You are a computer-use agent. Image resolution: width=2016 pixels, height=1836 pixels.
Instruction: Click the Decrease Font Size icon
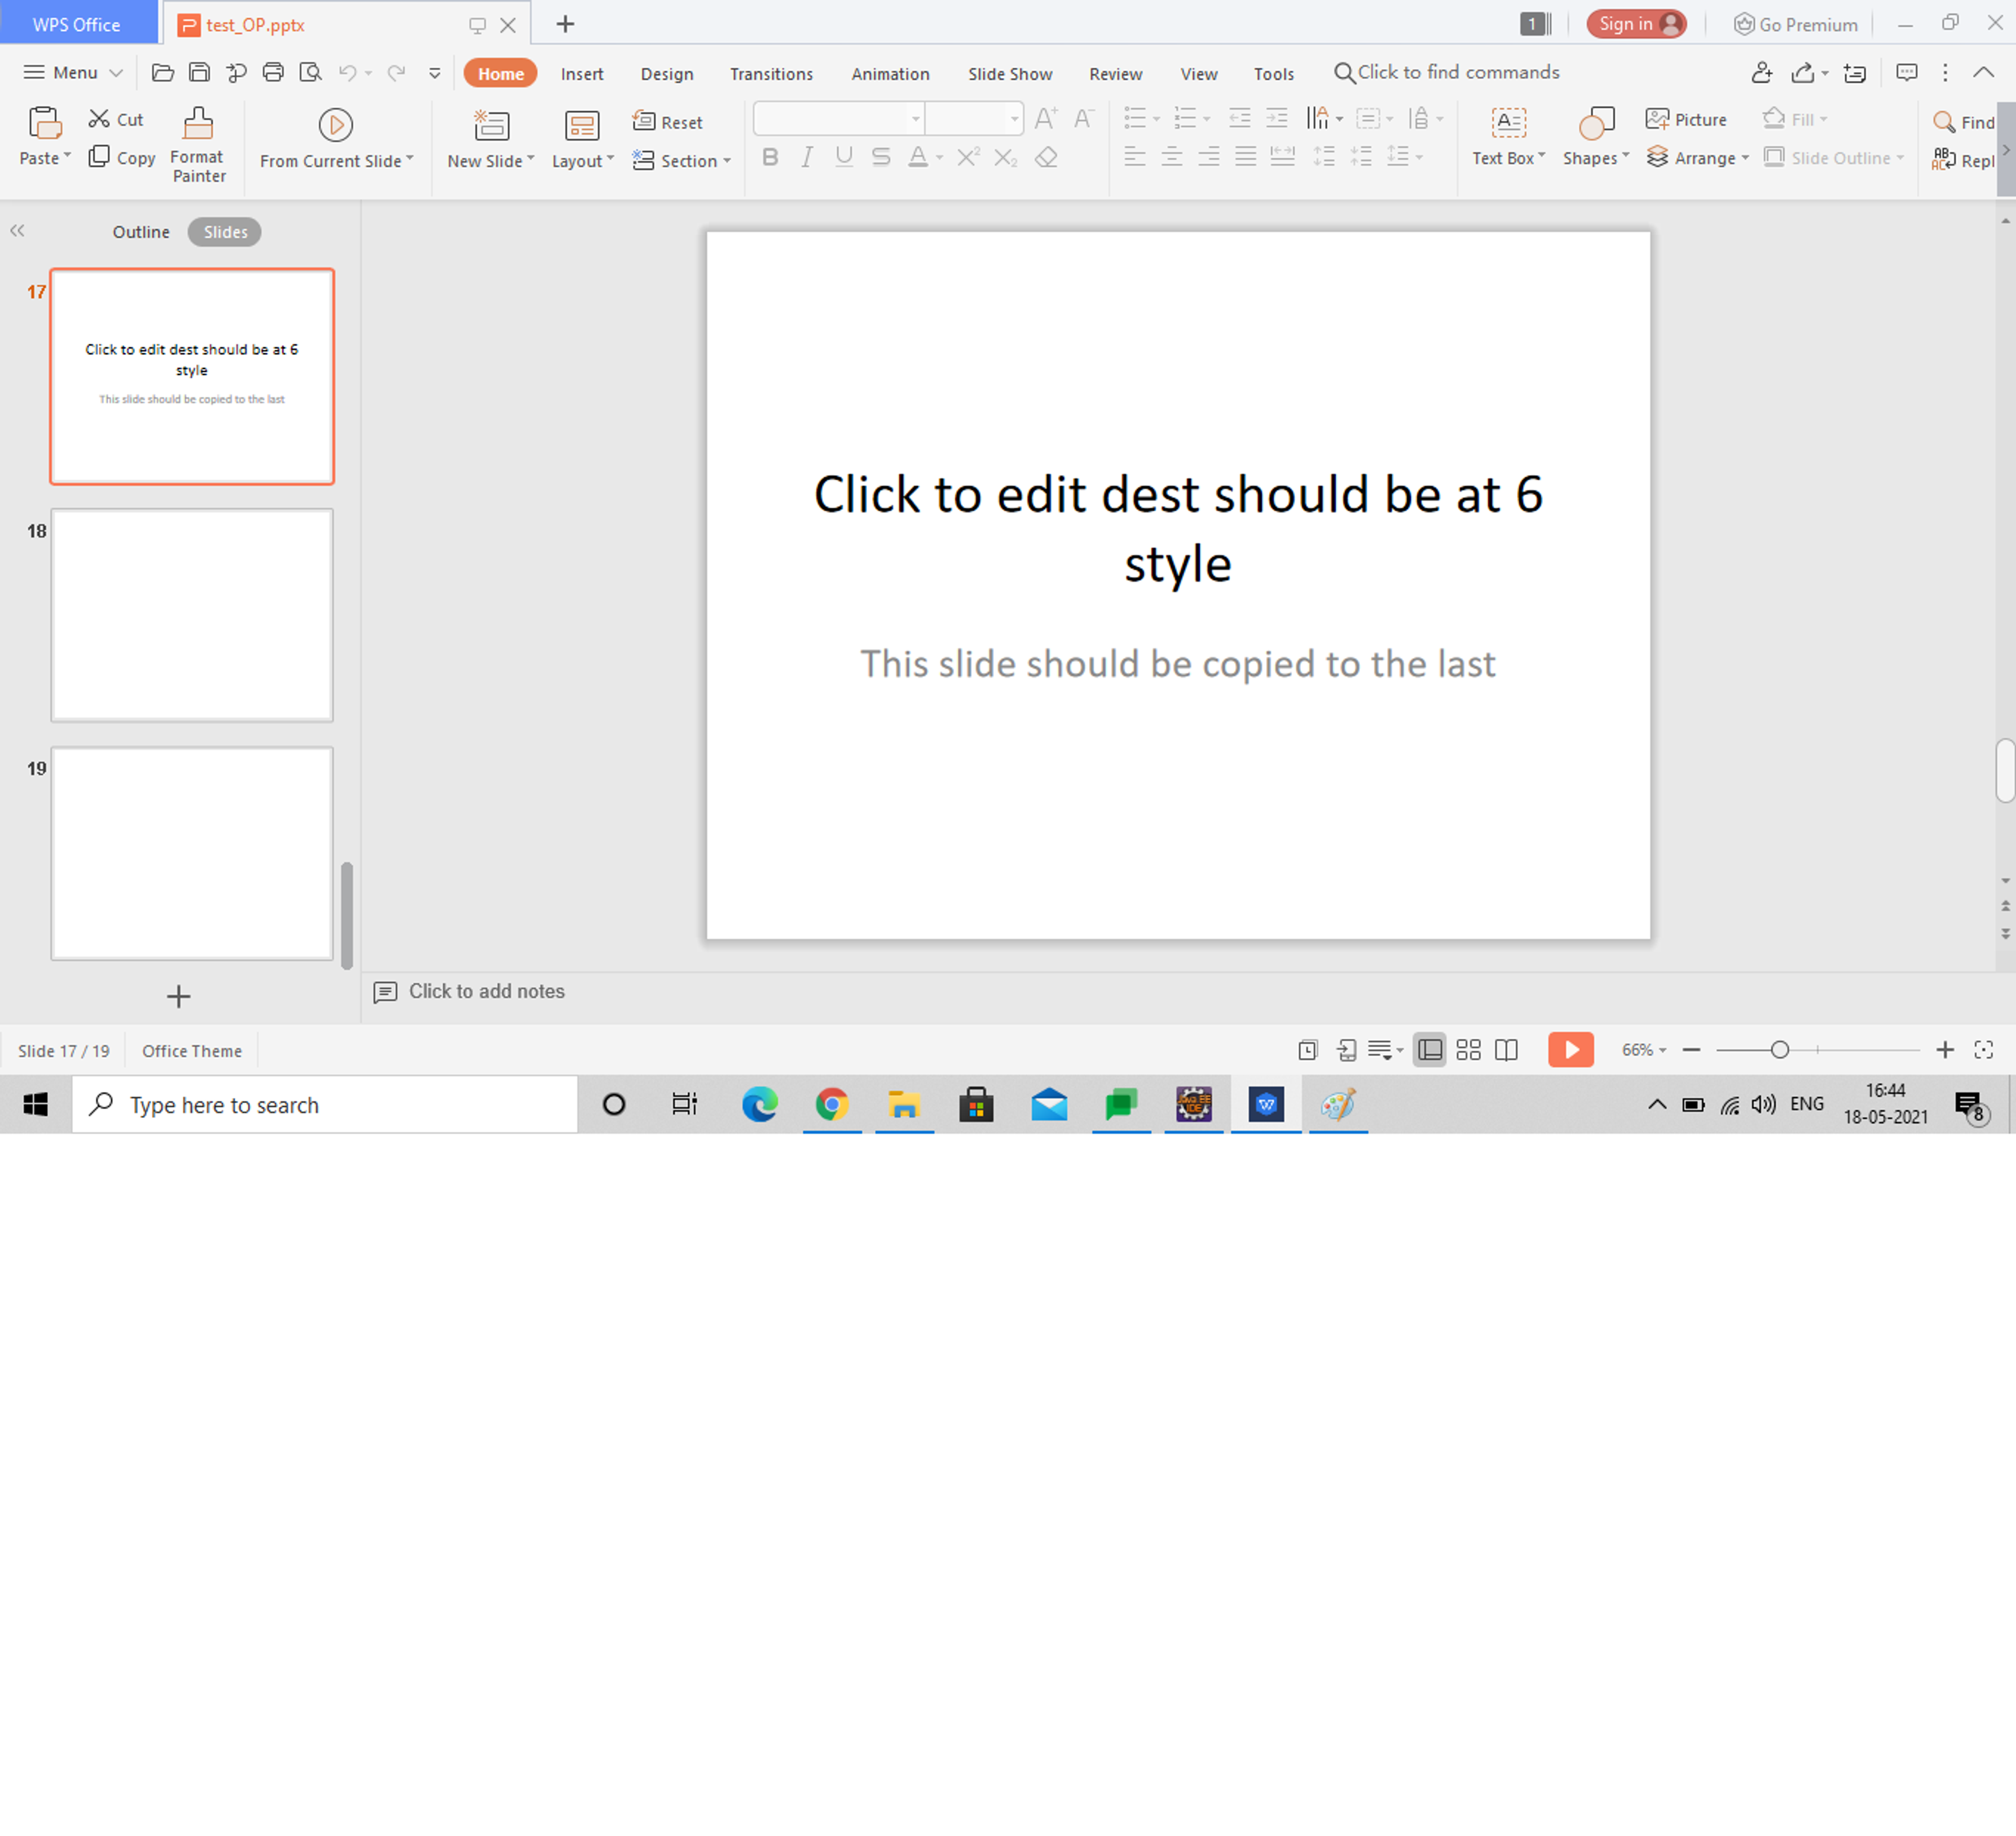tap(1084, 119)
